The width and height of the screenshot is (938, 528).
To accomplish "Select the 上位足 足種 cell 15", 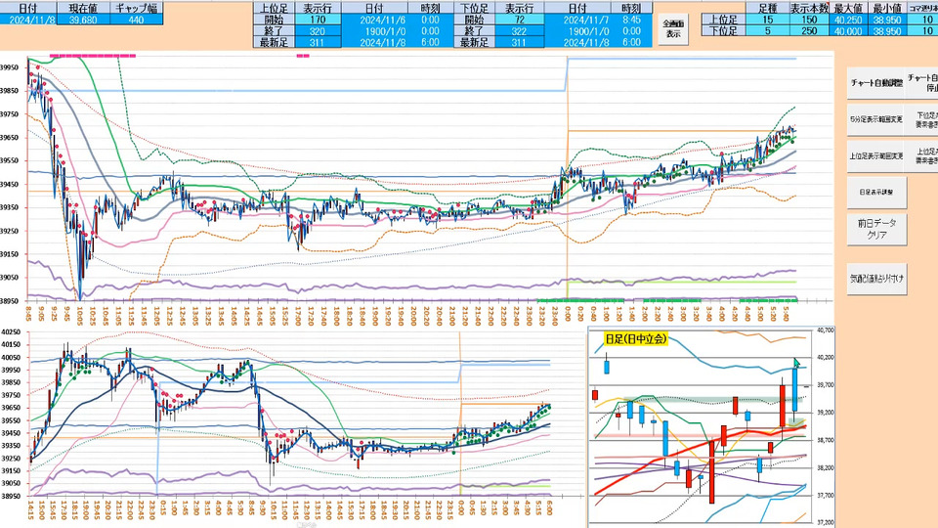I will click(x=768, y=20).
